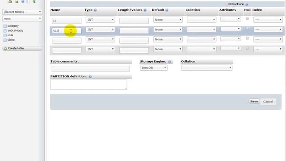Open the subcategory table link

pos(15,30)
